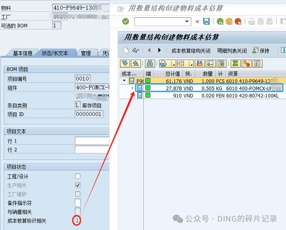
Task: Click the yellow Find binoculars icon
Action: [150, 64]
